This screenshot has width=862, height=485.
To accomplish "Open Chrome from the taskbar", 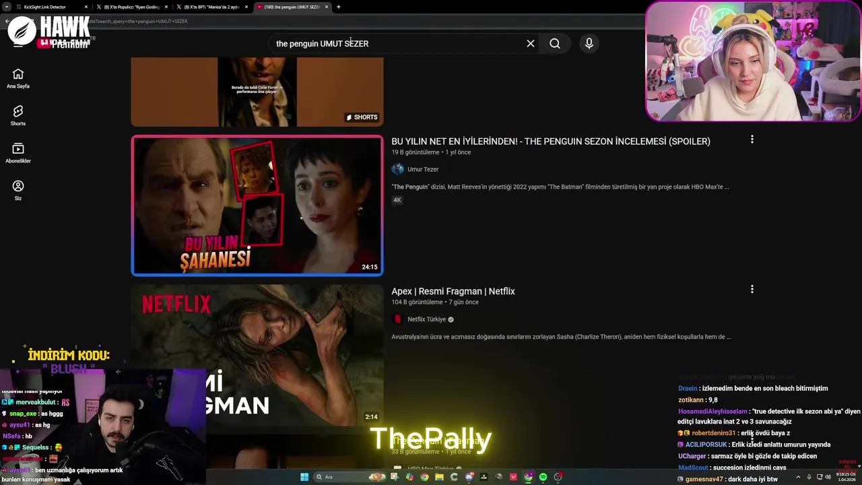I will click(424, 477).
